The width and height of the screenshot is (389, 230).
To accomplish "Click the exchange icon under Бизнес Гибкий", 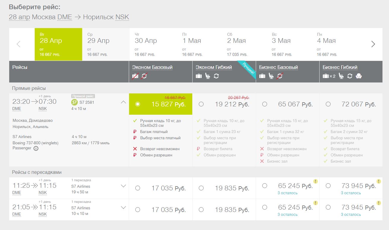I will click(350, 76).
